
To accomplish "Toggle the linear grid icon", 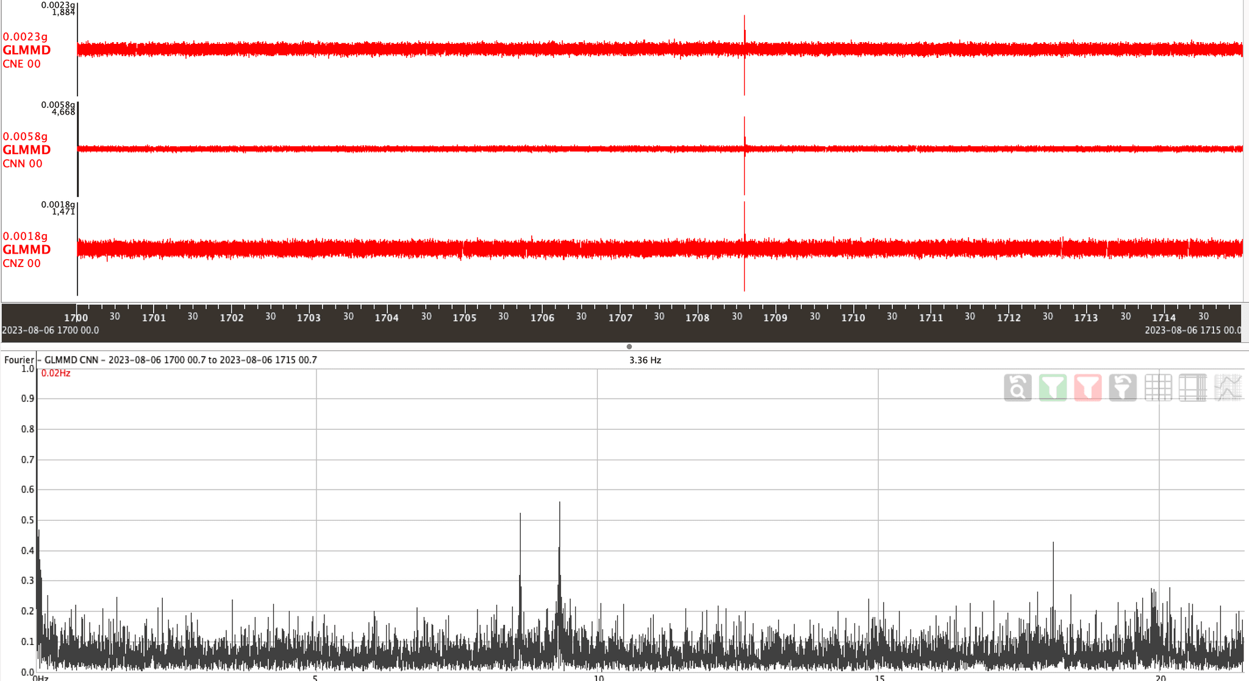I will [x=1158, y=387].
